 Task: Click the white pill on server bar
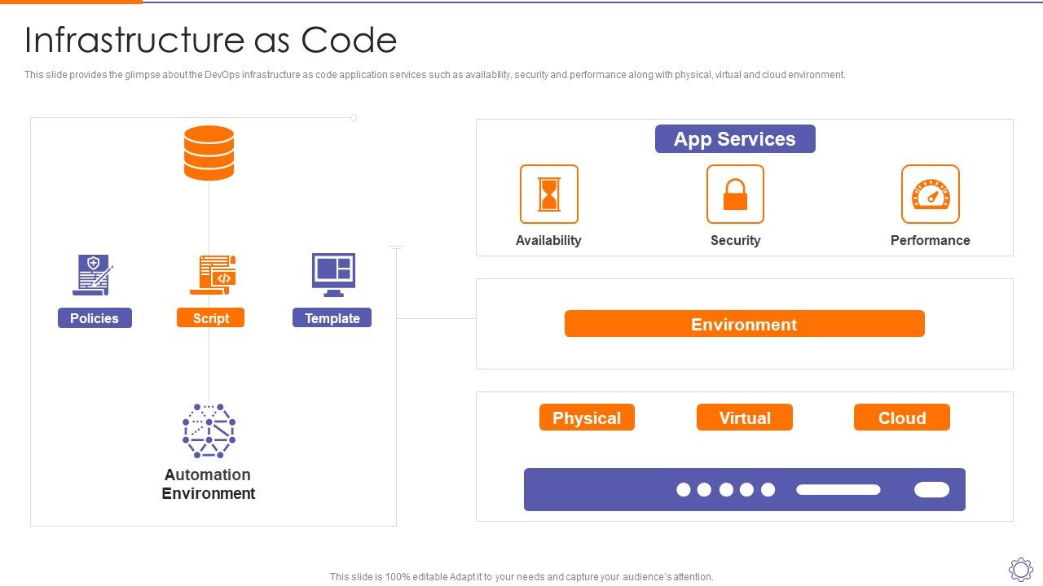[x=932, y=489]
